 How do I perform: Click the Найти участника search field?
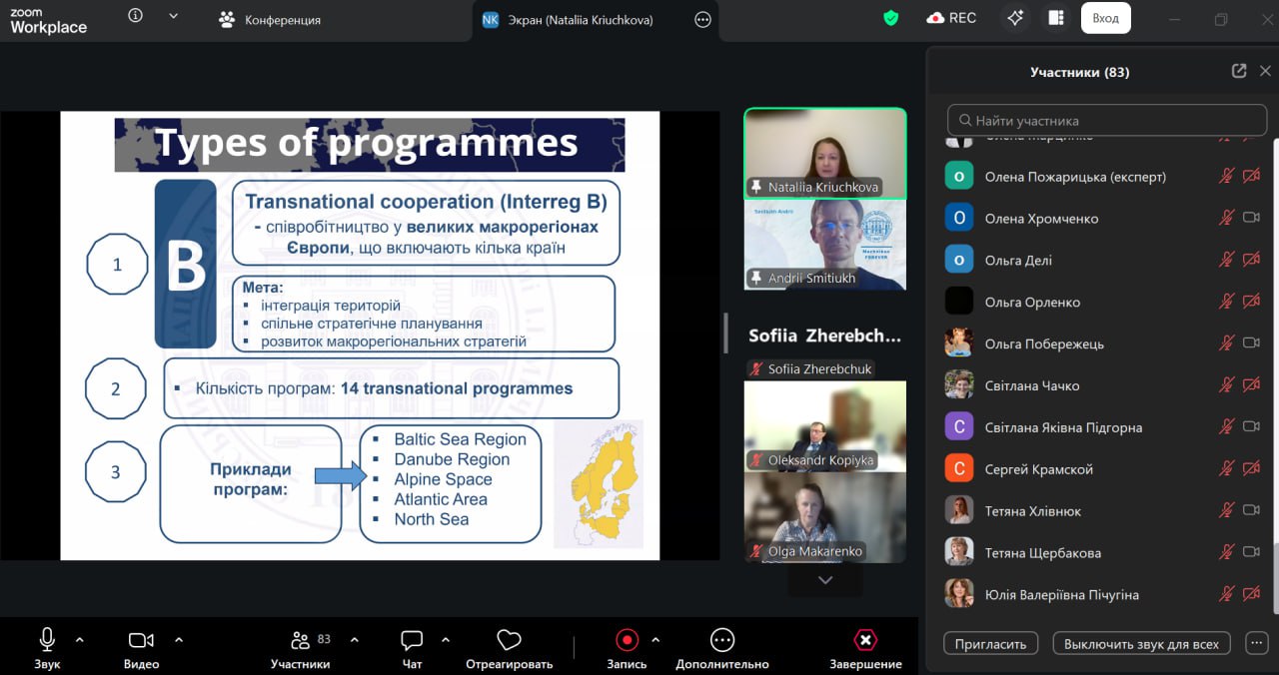(x=1106, y=120)
